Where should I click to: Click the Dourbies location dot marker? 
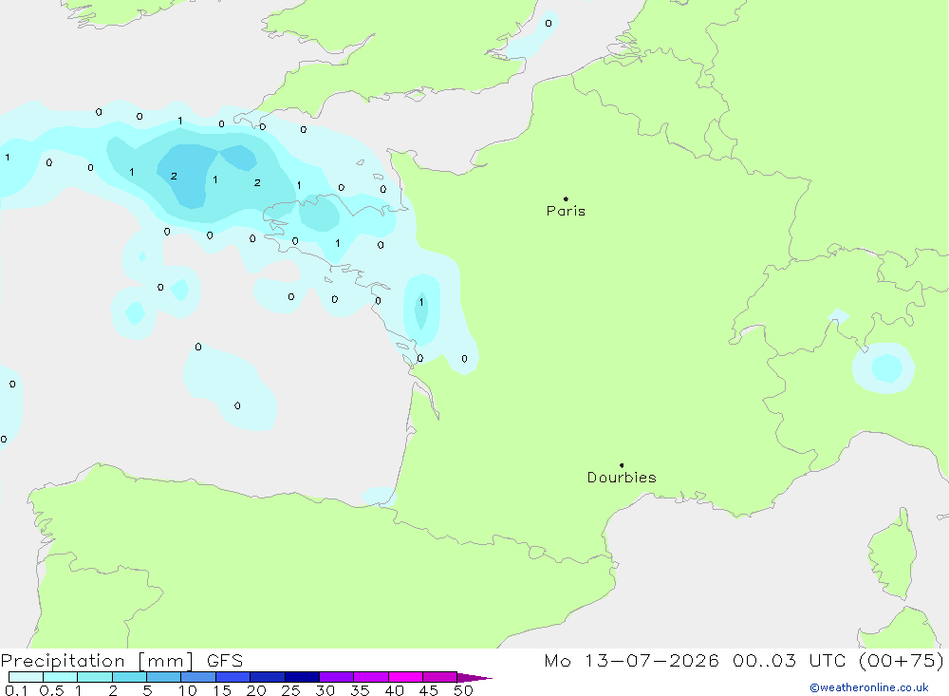click(x=622, y=465)
